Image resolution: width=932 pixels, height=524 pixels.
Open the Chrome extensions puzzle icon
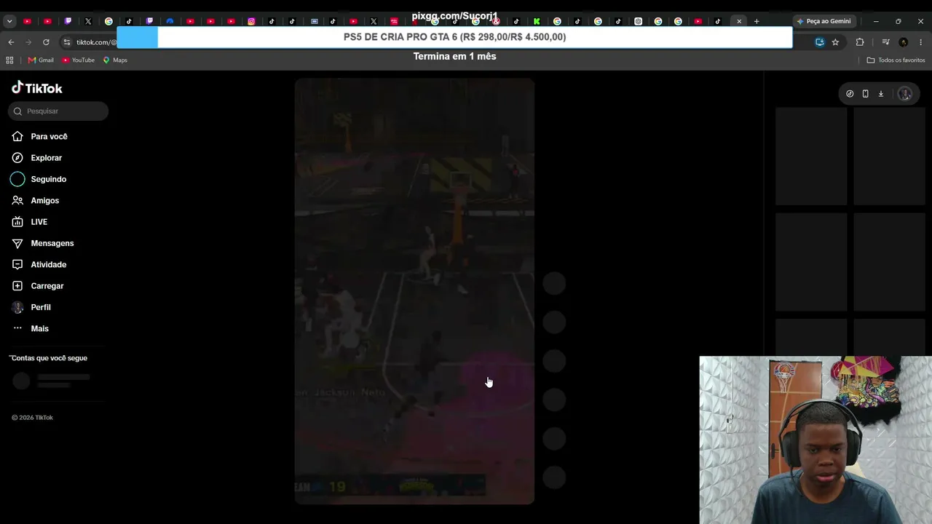pyautogui.click(x=860, y=42)
